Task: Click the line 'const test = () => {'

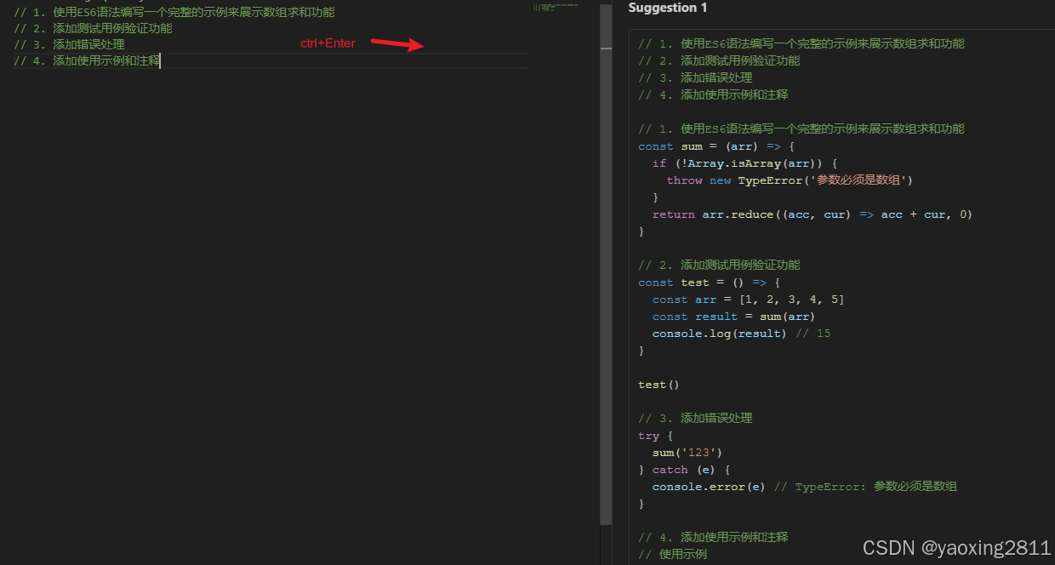Action: click(710, 282)
